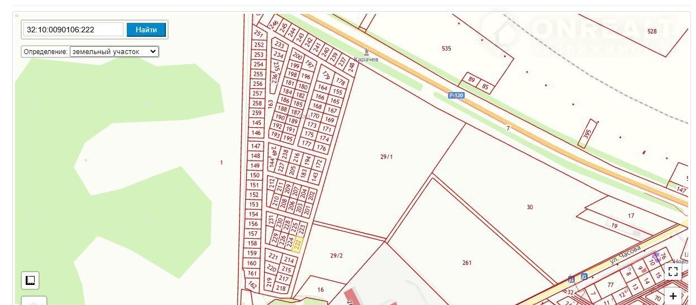The image size is (696, 305).
Task: Click parcel 30 on the map
Action: click(x=530, y=207)
